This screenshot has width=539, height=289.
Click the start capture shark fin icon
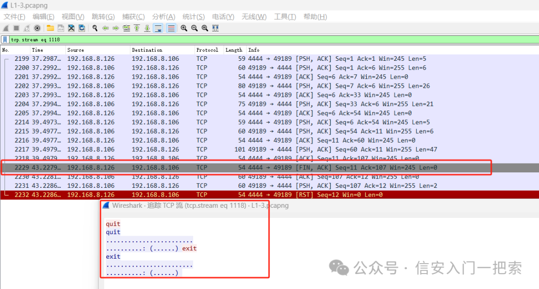[x=6, y=28]
